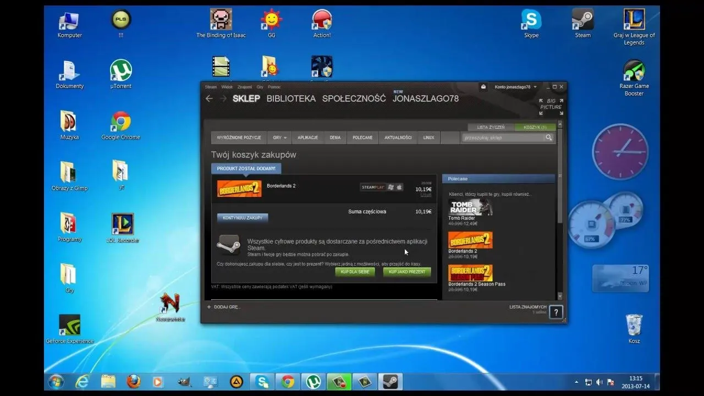Open The Binding of Isaac shortcut
The image size is (704, 396).
[x=221, y=24]
